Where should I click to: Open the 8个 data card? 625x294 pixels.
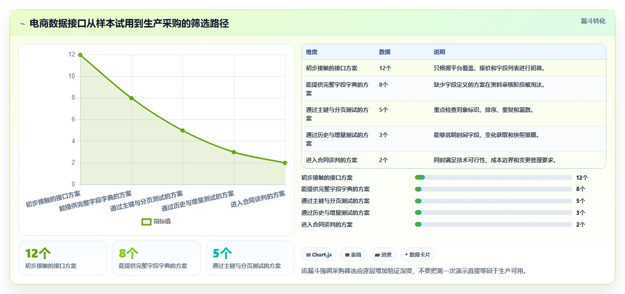[156, 258]
